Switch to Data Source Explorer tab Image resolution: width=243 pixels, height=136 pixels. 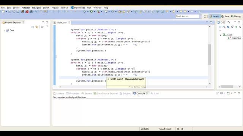coord(106,93)
